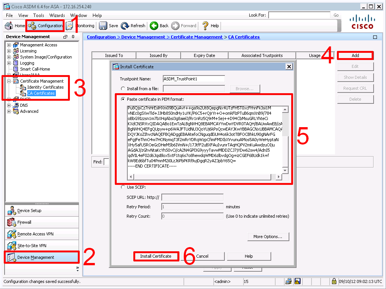Click the Look For search field
386x289 pixels.
point(299,15)
